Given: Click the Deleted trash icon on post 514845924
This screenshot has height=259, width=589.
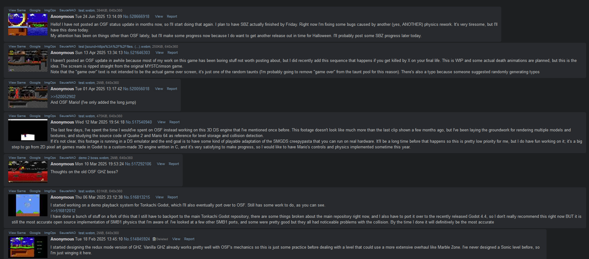Looking at the screenshot, I should (154, 239).
